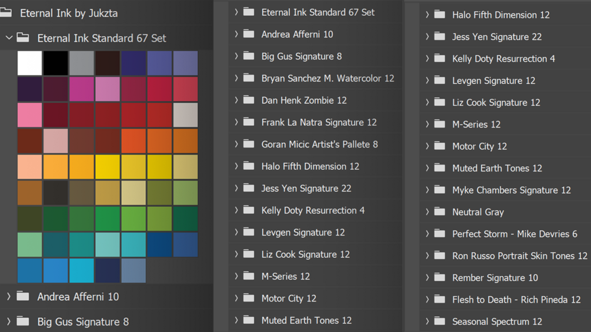591x332 pixels.
Task: Pick the black color swatch
Action: click(x=56, y=63)
